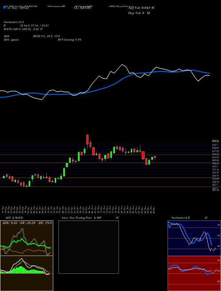This screenshot has height=291, width=221.
Task: Click the red RSI panel chart
Action: 194,273
